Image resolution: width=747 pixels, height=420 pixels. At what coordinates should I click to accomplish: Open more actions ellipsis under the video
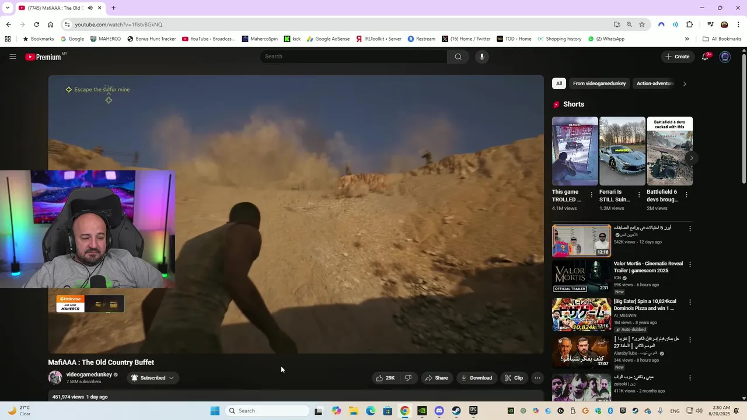537,378
